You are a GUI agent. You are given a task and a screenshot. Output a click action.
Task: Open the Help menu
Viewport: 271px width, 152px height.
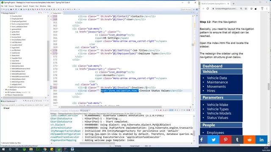[x=49, y=6]
